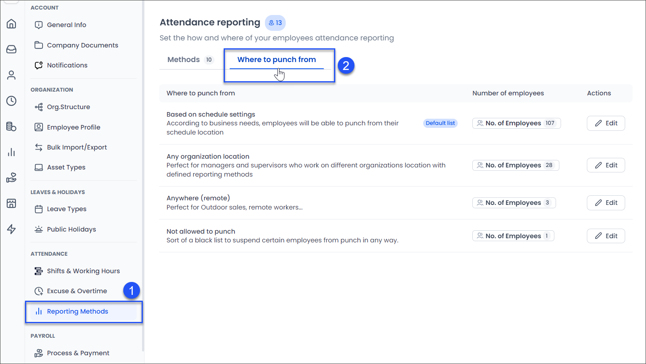Click the Default list badge

click(x=440, y=123)
